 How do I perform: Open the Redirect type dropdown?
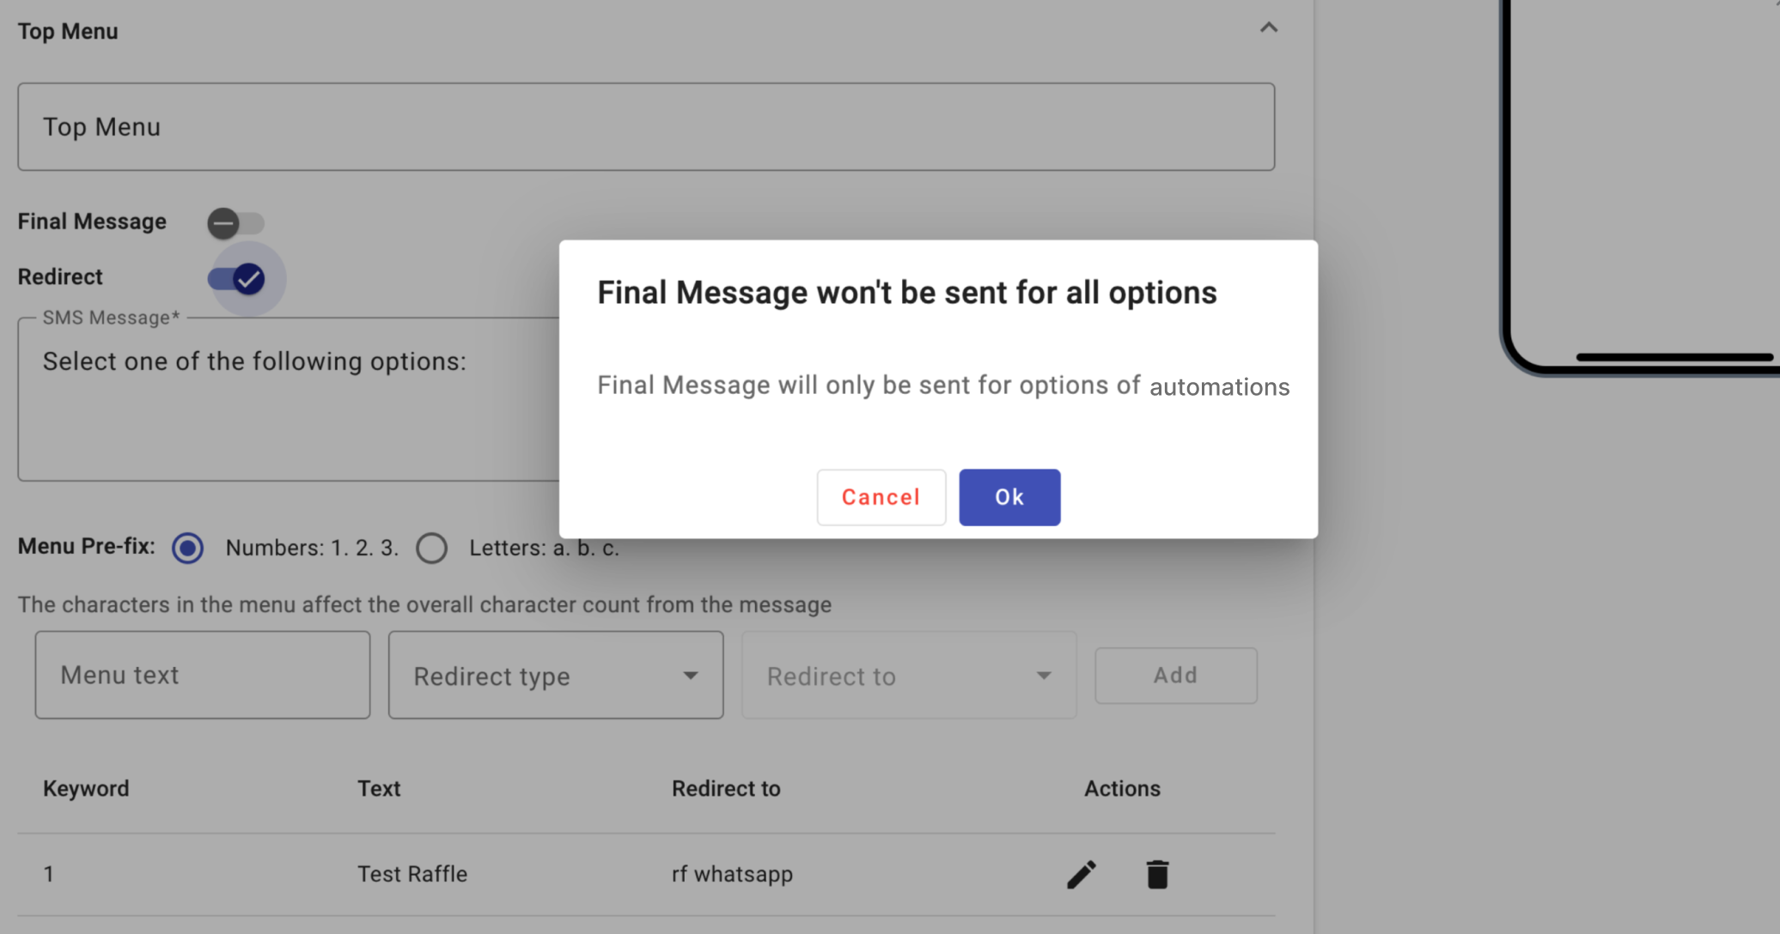pos(556,676)
